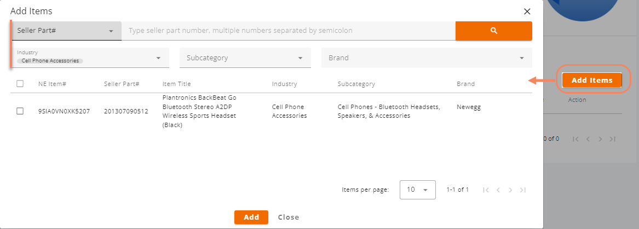Change items per page dropdown value
639x229 pixels.
coord(418,190)
